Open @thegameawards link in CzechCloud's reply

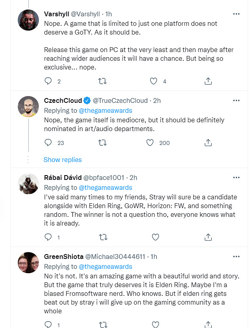[x=105, y=110]
